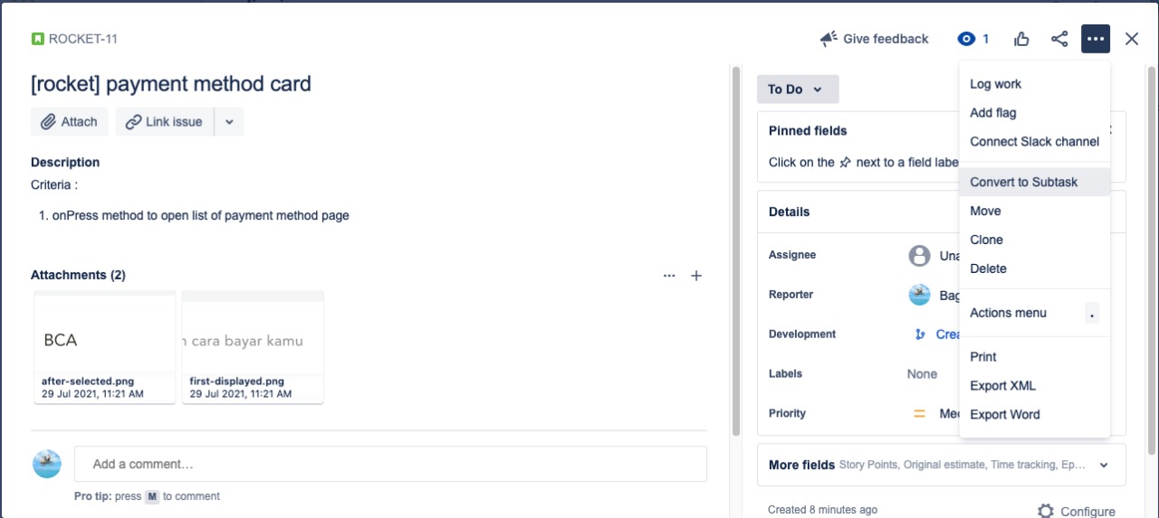Click the thumbs-up vote icon

1022,39
